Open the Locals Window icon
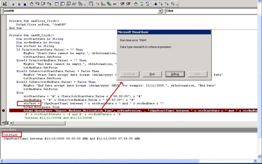The image size is (262, 164). (57, 4)
